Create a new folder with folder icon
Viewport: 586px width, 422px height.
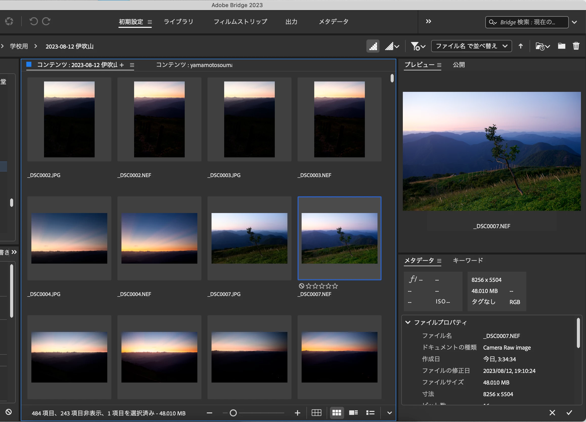(x=561, y=46)
